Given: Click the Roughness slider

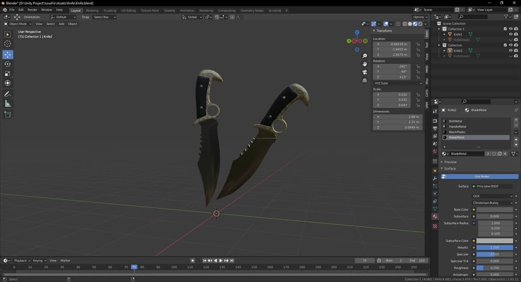Looking at the screenshot, I should point(495,268).
